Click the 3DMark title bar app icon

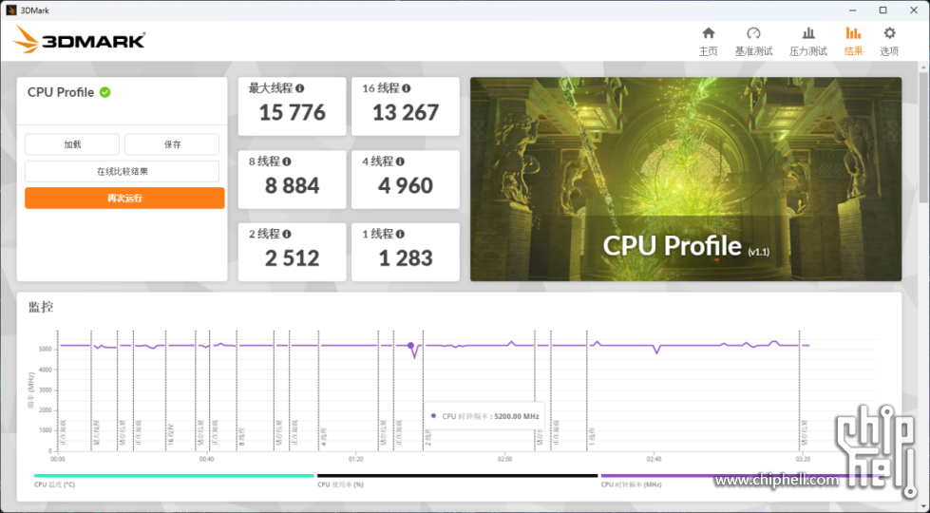[10, 10]
